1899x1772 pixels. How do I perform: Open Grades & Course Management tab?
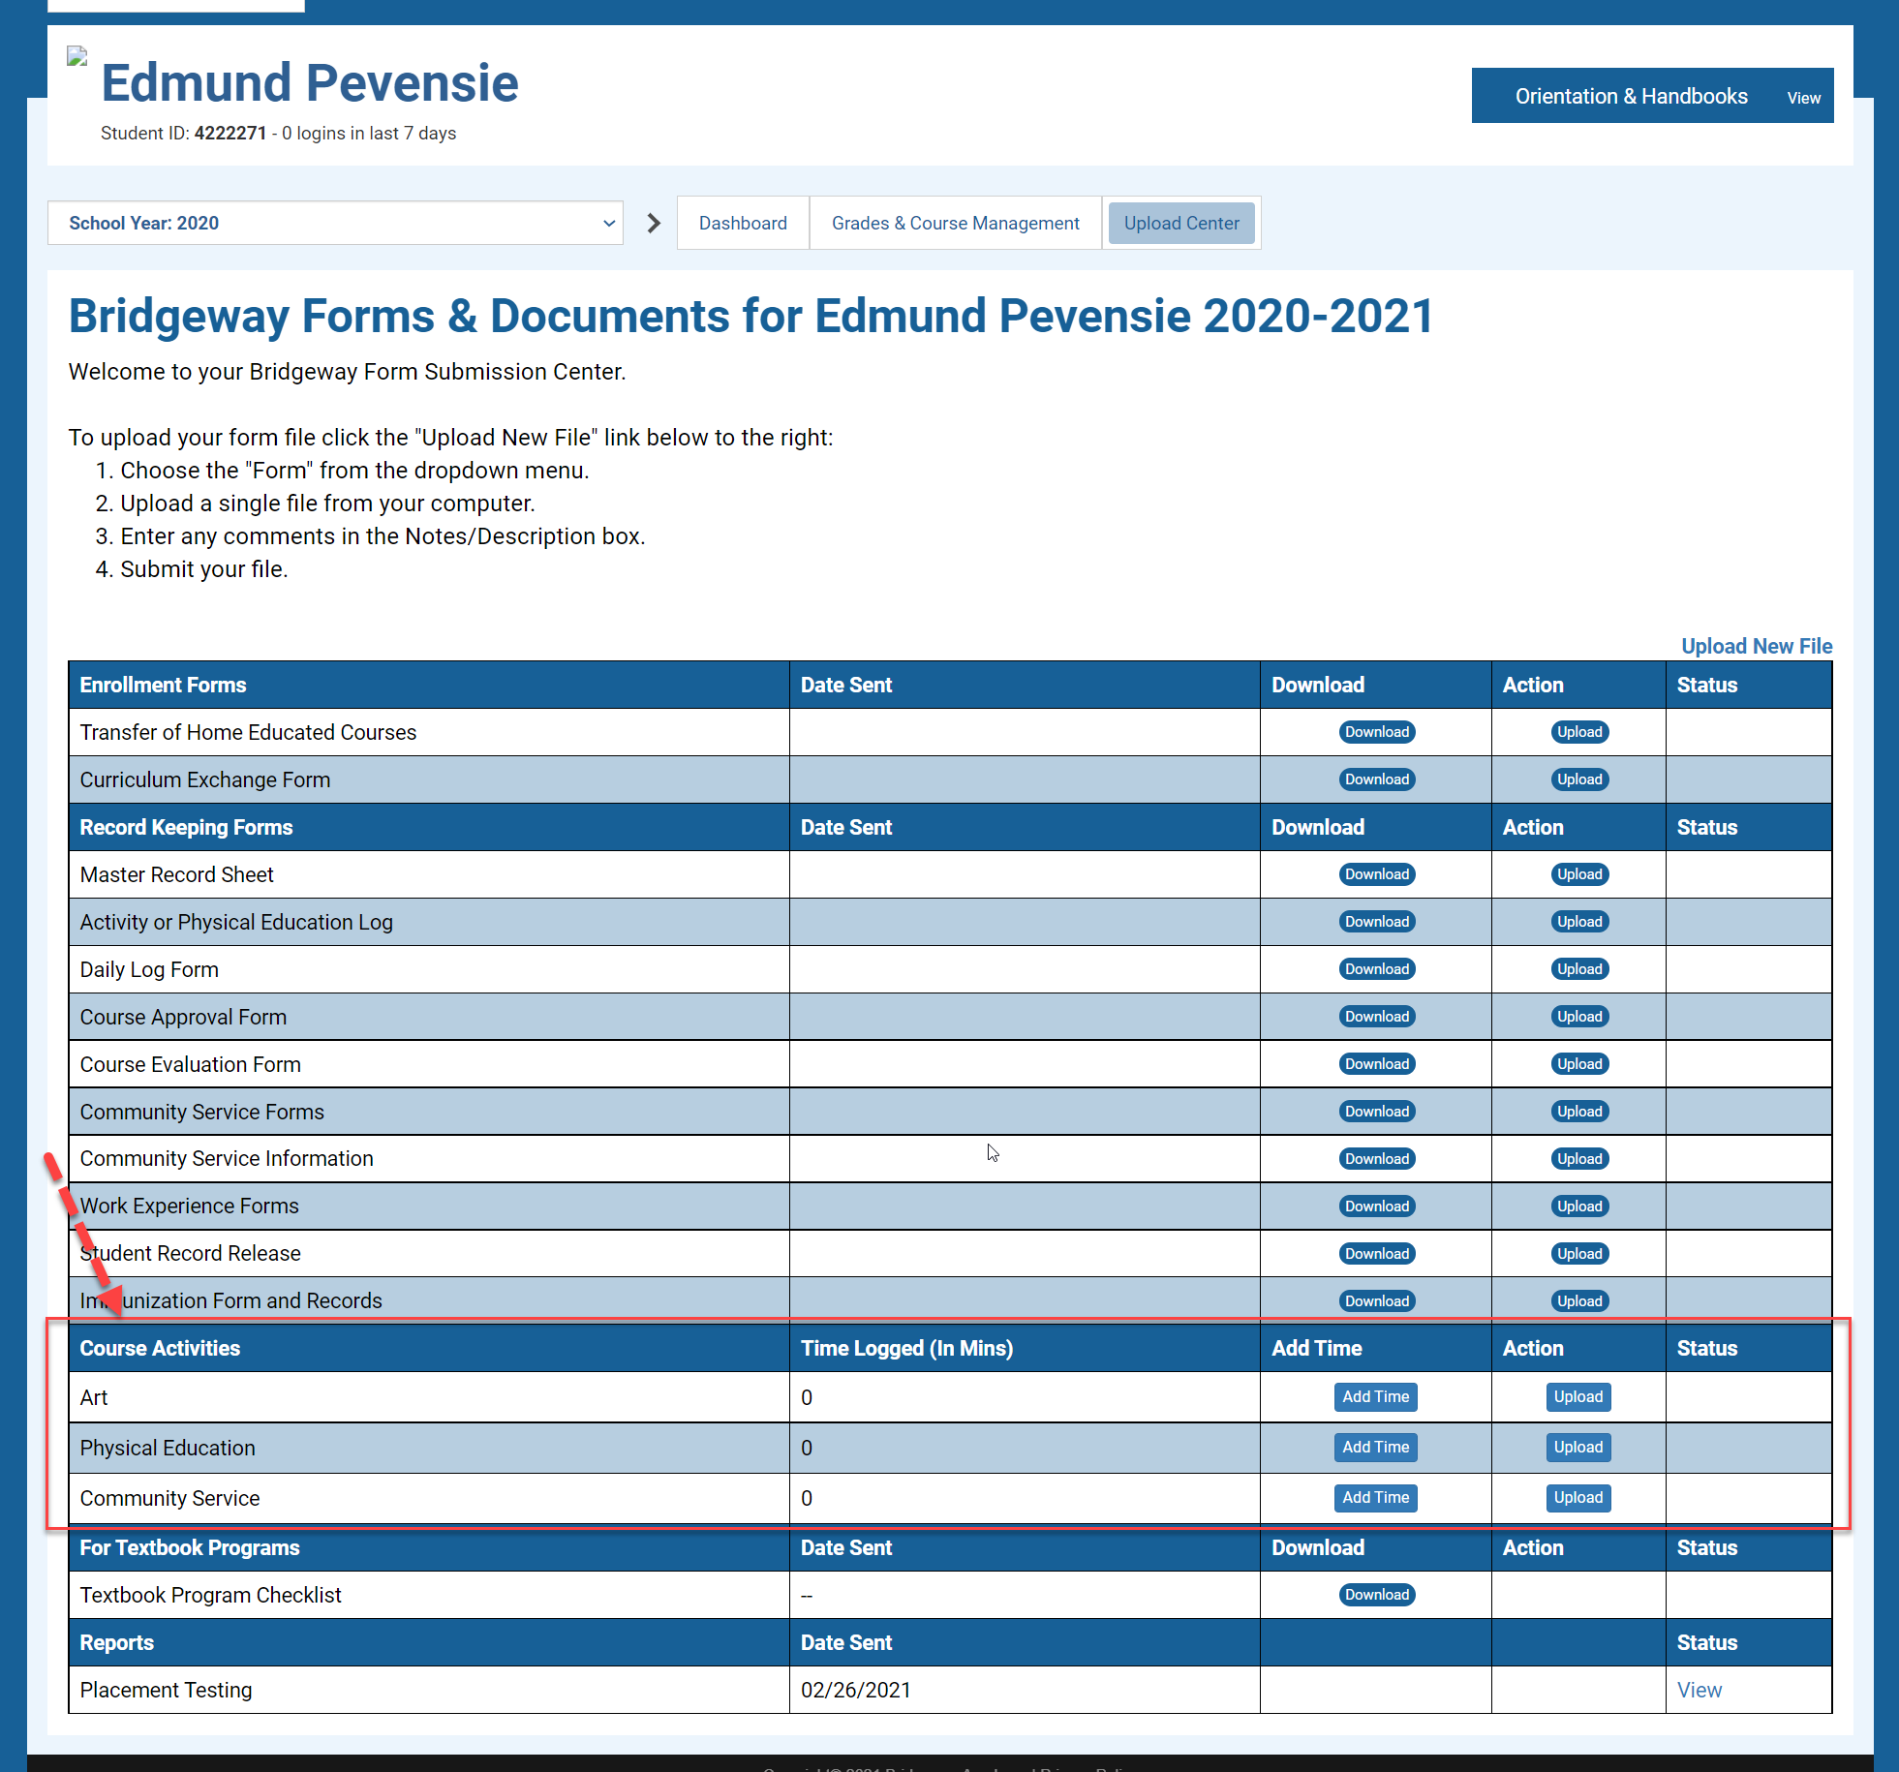(x=955, y=224)
